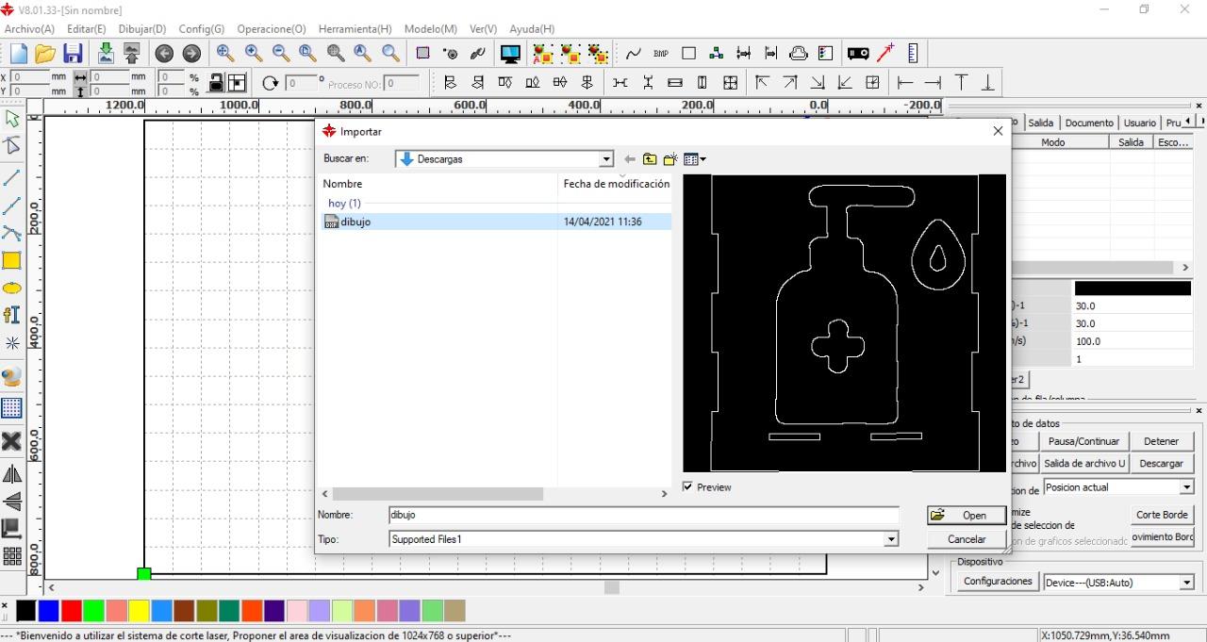Click the red laser pointer toolbar icon
Viewport: 1207px width, 642px height.
click(885, 54)
